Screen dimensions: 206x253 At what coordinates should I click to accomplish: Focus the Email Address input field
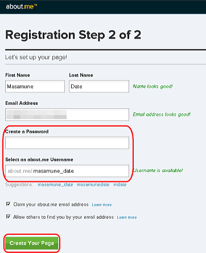(x=67, y=115)
